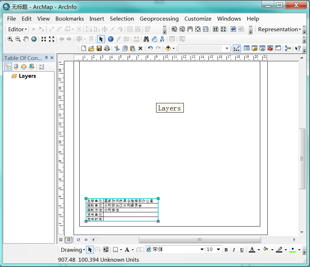Switch to Data View
Viewport: 310px width, 267px height.
pos(61,240)
